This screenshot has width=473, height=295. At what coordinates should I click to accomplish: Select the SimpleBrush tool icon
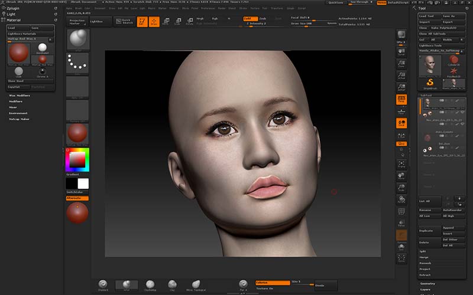click(x=430, y=84)
